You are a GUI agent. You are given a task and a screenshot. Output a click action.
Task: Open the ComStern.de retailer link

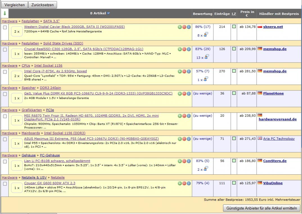(x=275, y=161)
